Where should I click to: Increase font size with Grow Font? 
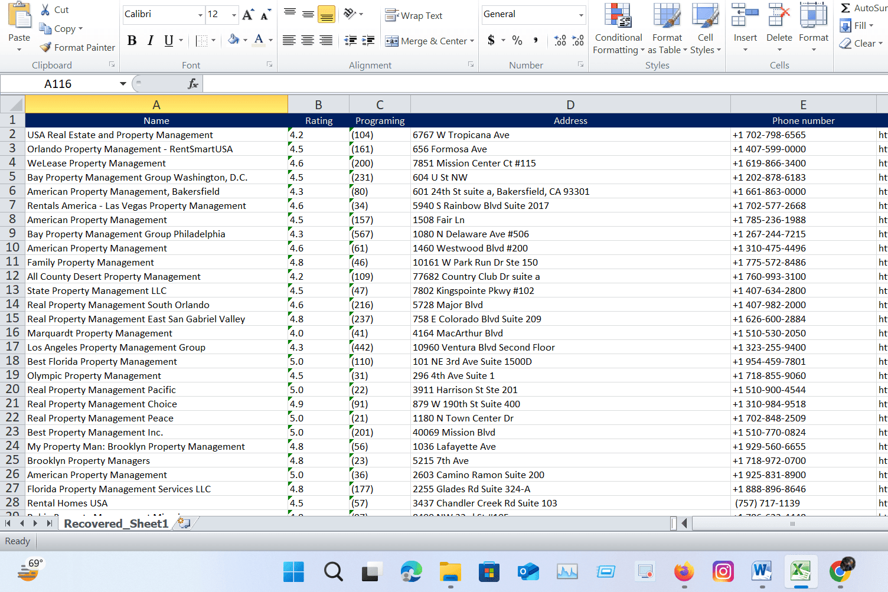pyautogui.click(x=248, y=15)
